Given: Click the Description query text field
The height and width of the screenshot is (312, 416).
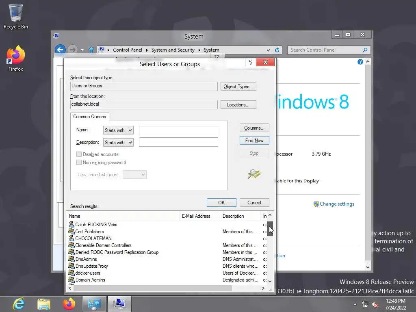Looking at the screenshot, I should (x=178, y=142).
